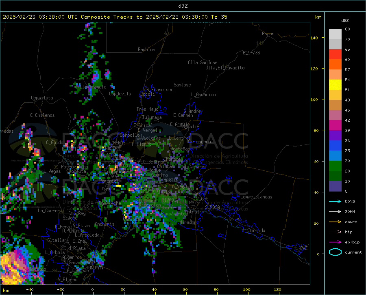Select the 80 dBZ light gray swatch
The height and width of the screenshot is (295, 366).
335,34
